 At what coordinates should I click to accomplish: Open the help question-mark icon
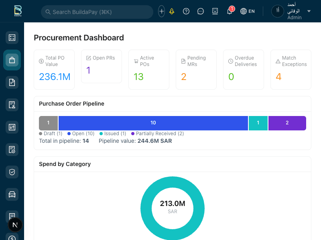coord(186,11)
